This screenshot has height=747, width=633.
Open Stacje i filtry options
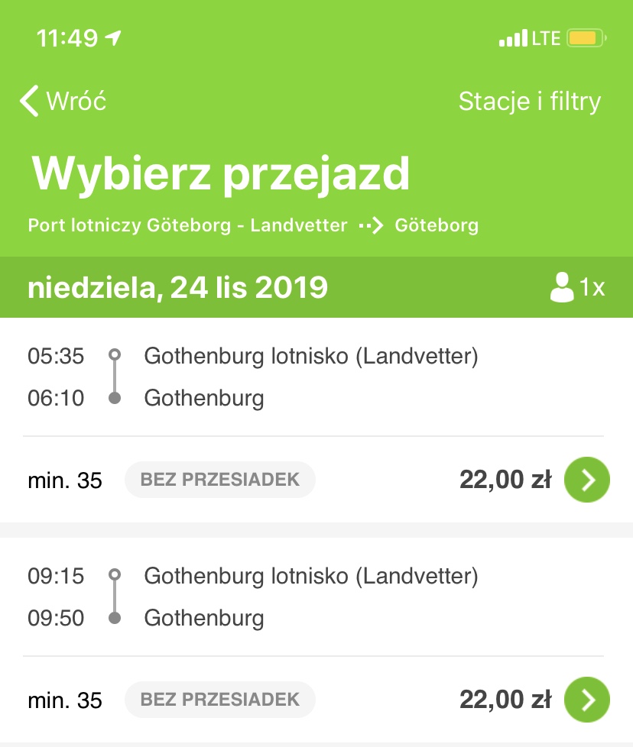[530, 101]
